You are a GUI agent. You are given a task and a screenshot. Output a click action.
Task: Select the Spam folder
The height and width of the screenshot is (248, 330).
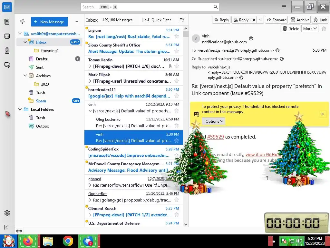(49, 101)
